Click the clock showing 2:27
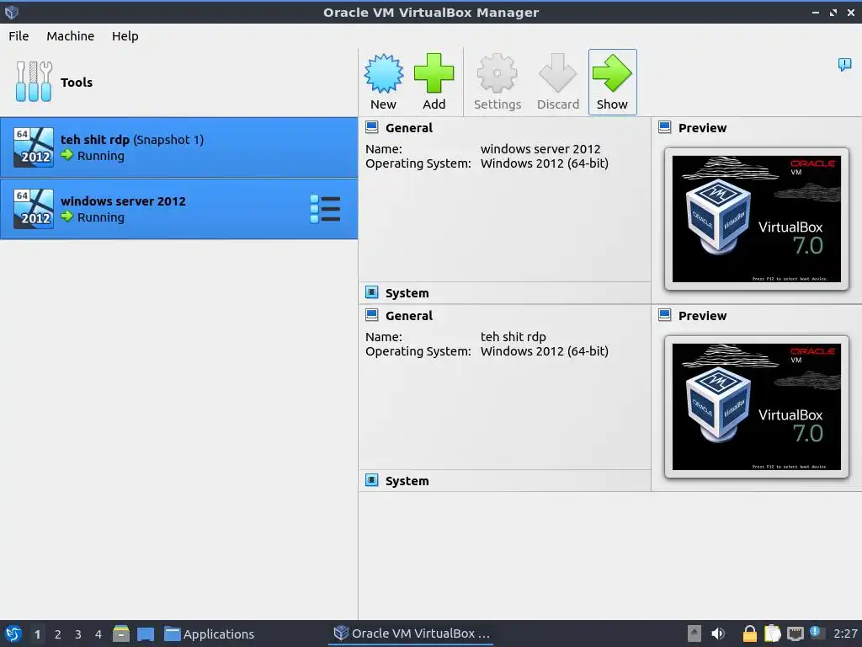This screenshot has width=862, height=647. pyautogui.click(x=845, y=634)
